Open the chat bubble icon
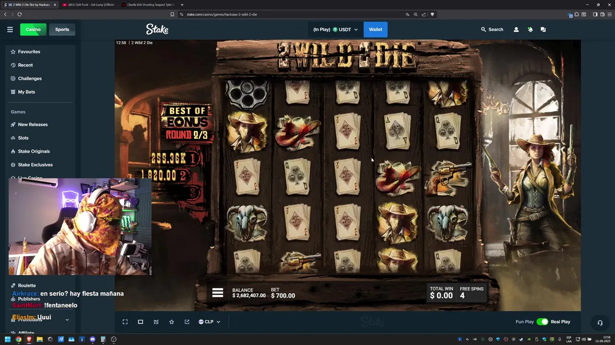This screenshot has width=615, height=345. 543,29
